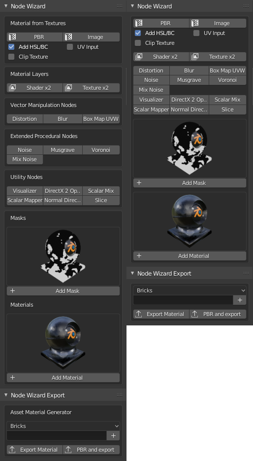This screenshot has width=253, height=461.
Task: Click the Distortion button in right panel
Action: tap(151, 71)
